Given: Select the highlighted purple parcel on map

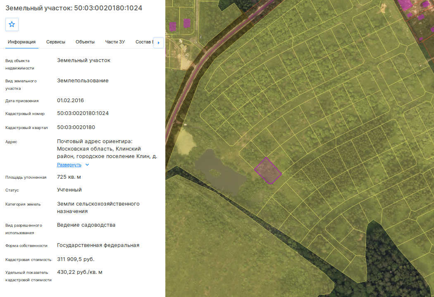Looking at the screenshot, I should point(268,171).
